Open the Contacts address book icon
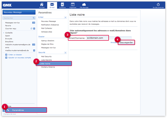 coord(62,5)
